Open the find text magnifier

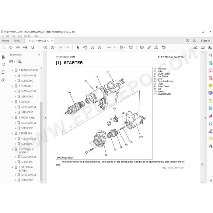(x=33, y=47)
